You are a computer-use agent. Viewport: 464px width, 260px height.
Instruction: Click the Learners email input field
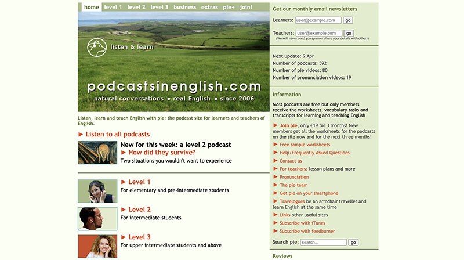click(318, 20)
